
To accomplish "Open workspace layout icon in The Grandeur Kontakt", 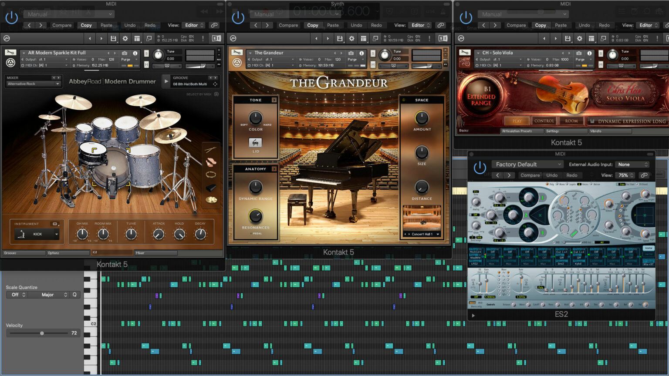I will (364, 38).
